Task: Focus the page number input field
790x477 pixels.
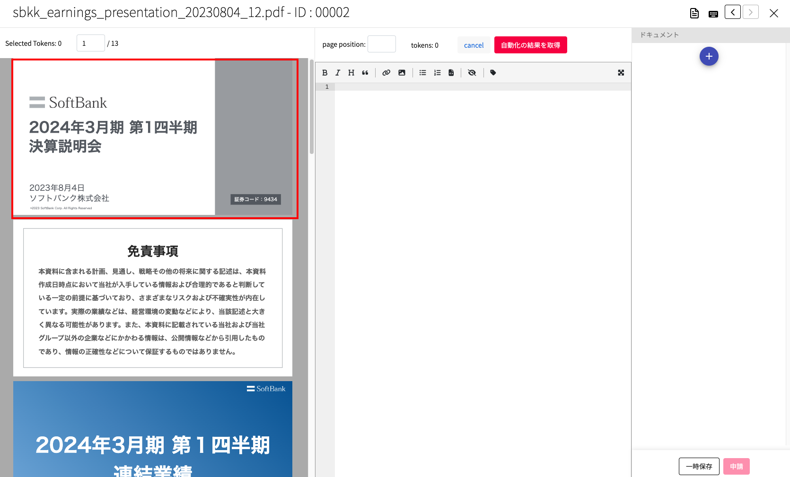Action: 91,43
